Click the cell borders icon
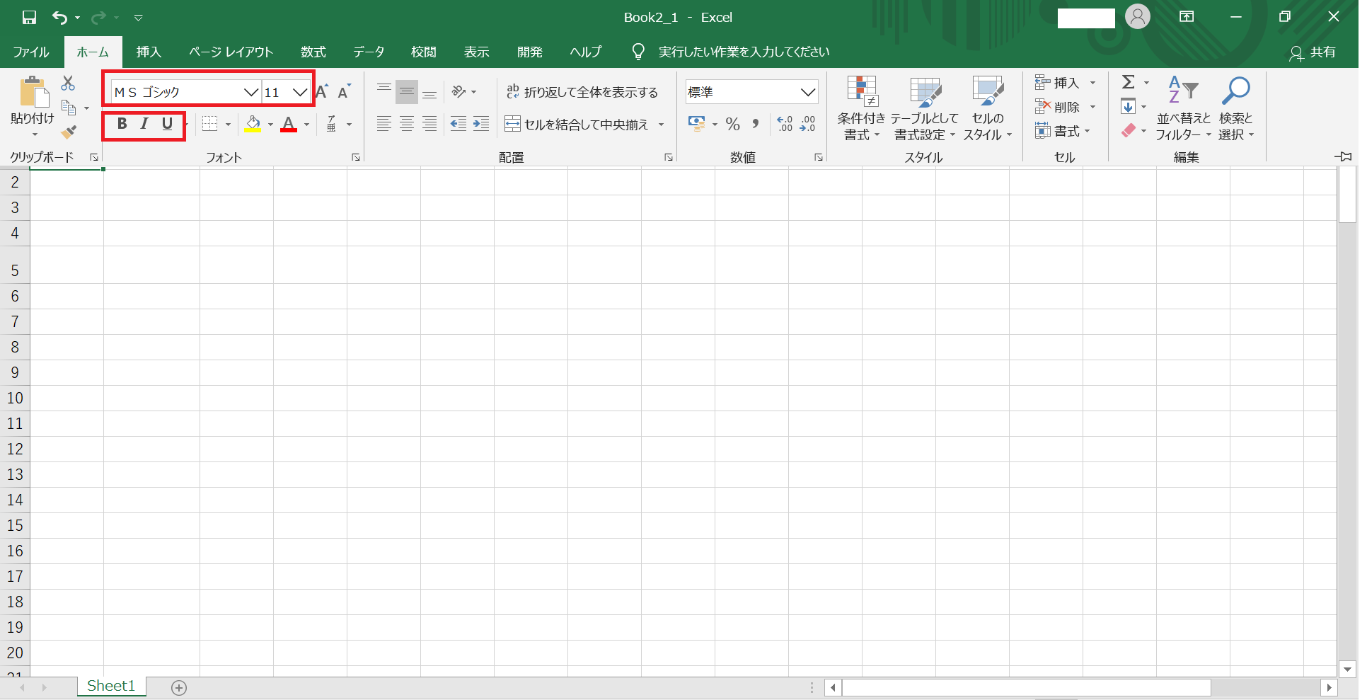The width and height of the screenshot is (1367, 700). (209, 124)
